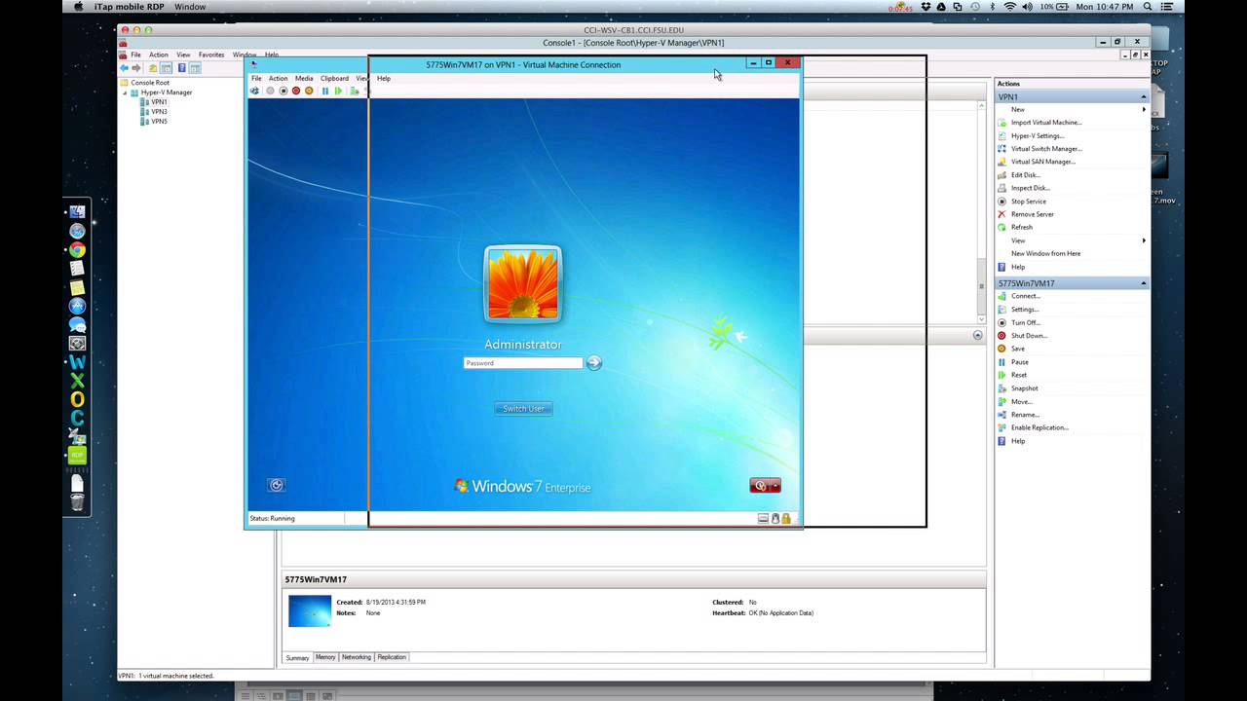Click the blue Help icon in Console toolbar

pyautogui.click(x=181, y=68)
